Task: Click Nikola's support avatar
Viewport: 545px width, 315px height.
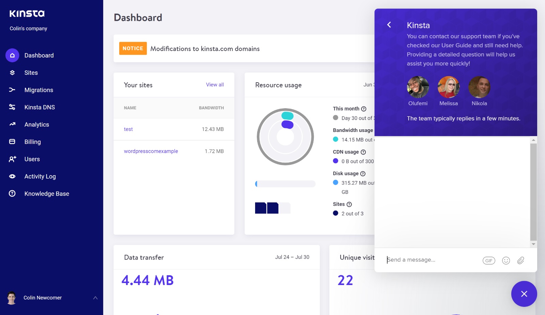Action: pos(479,87)
